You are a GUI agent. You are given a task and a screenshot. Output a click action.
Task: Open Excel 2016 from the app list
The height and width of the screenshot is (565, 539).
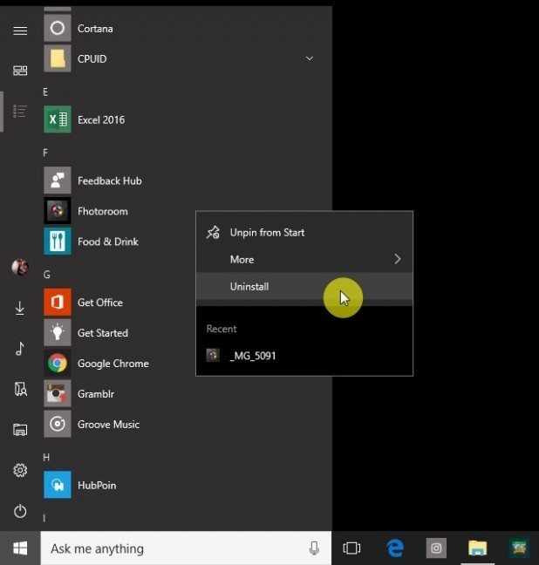[x=100, y=119]
